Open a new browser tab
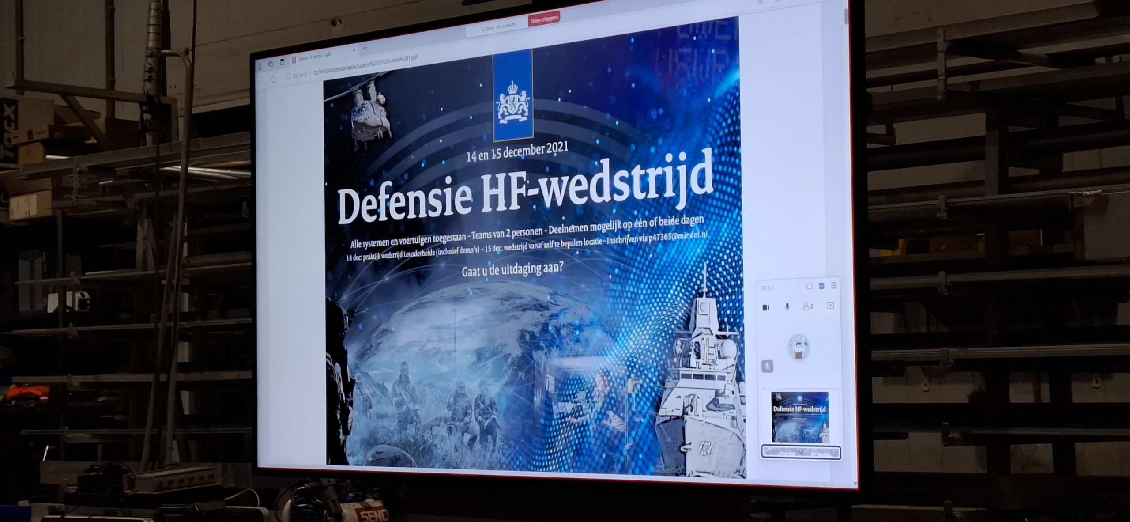The height and width of the screenshot is (522, 1130). tap(365, 48)
